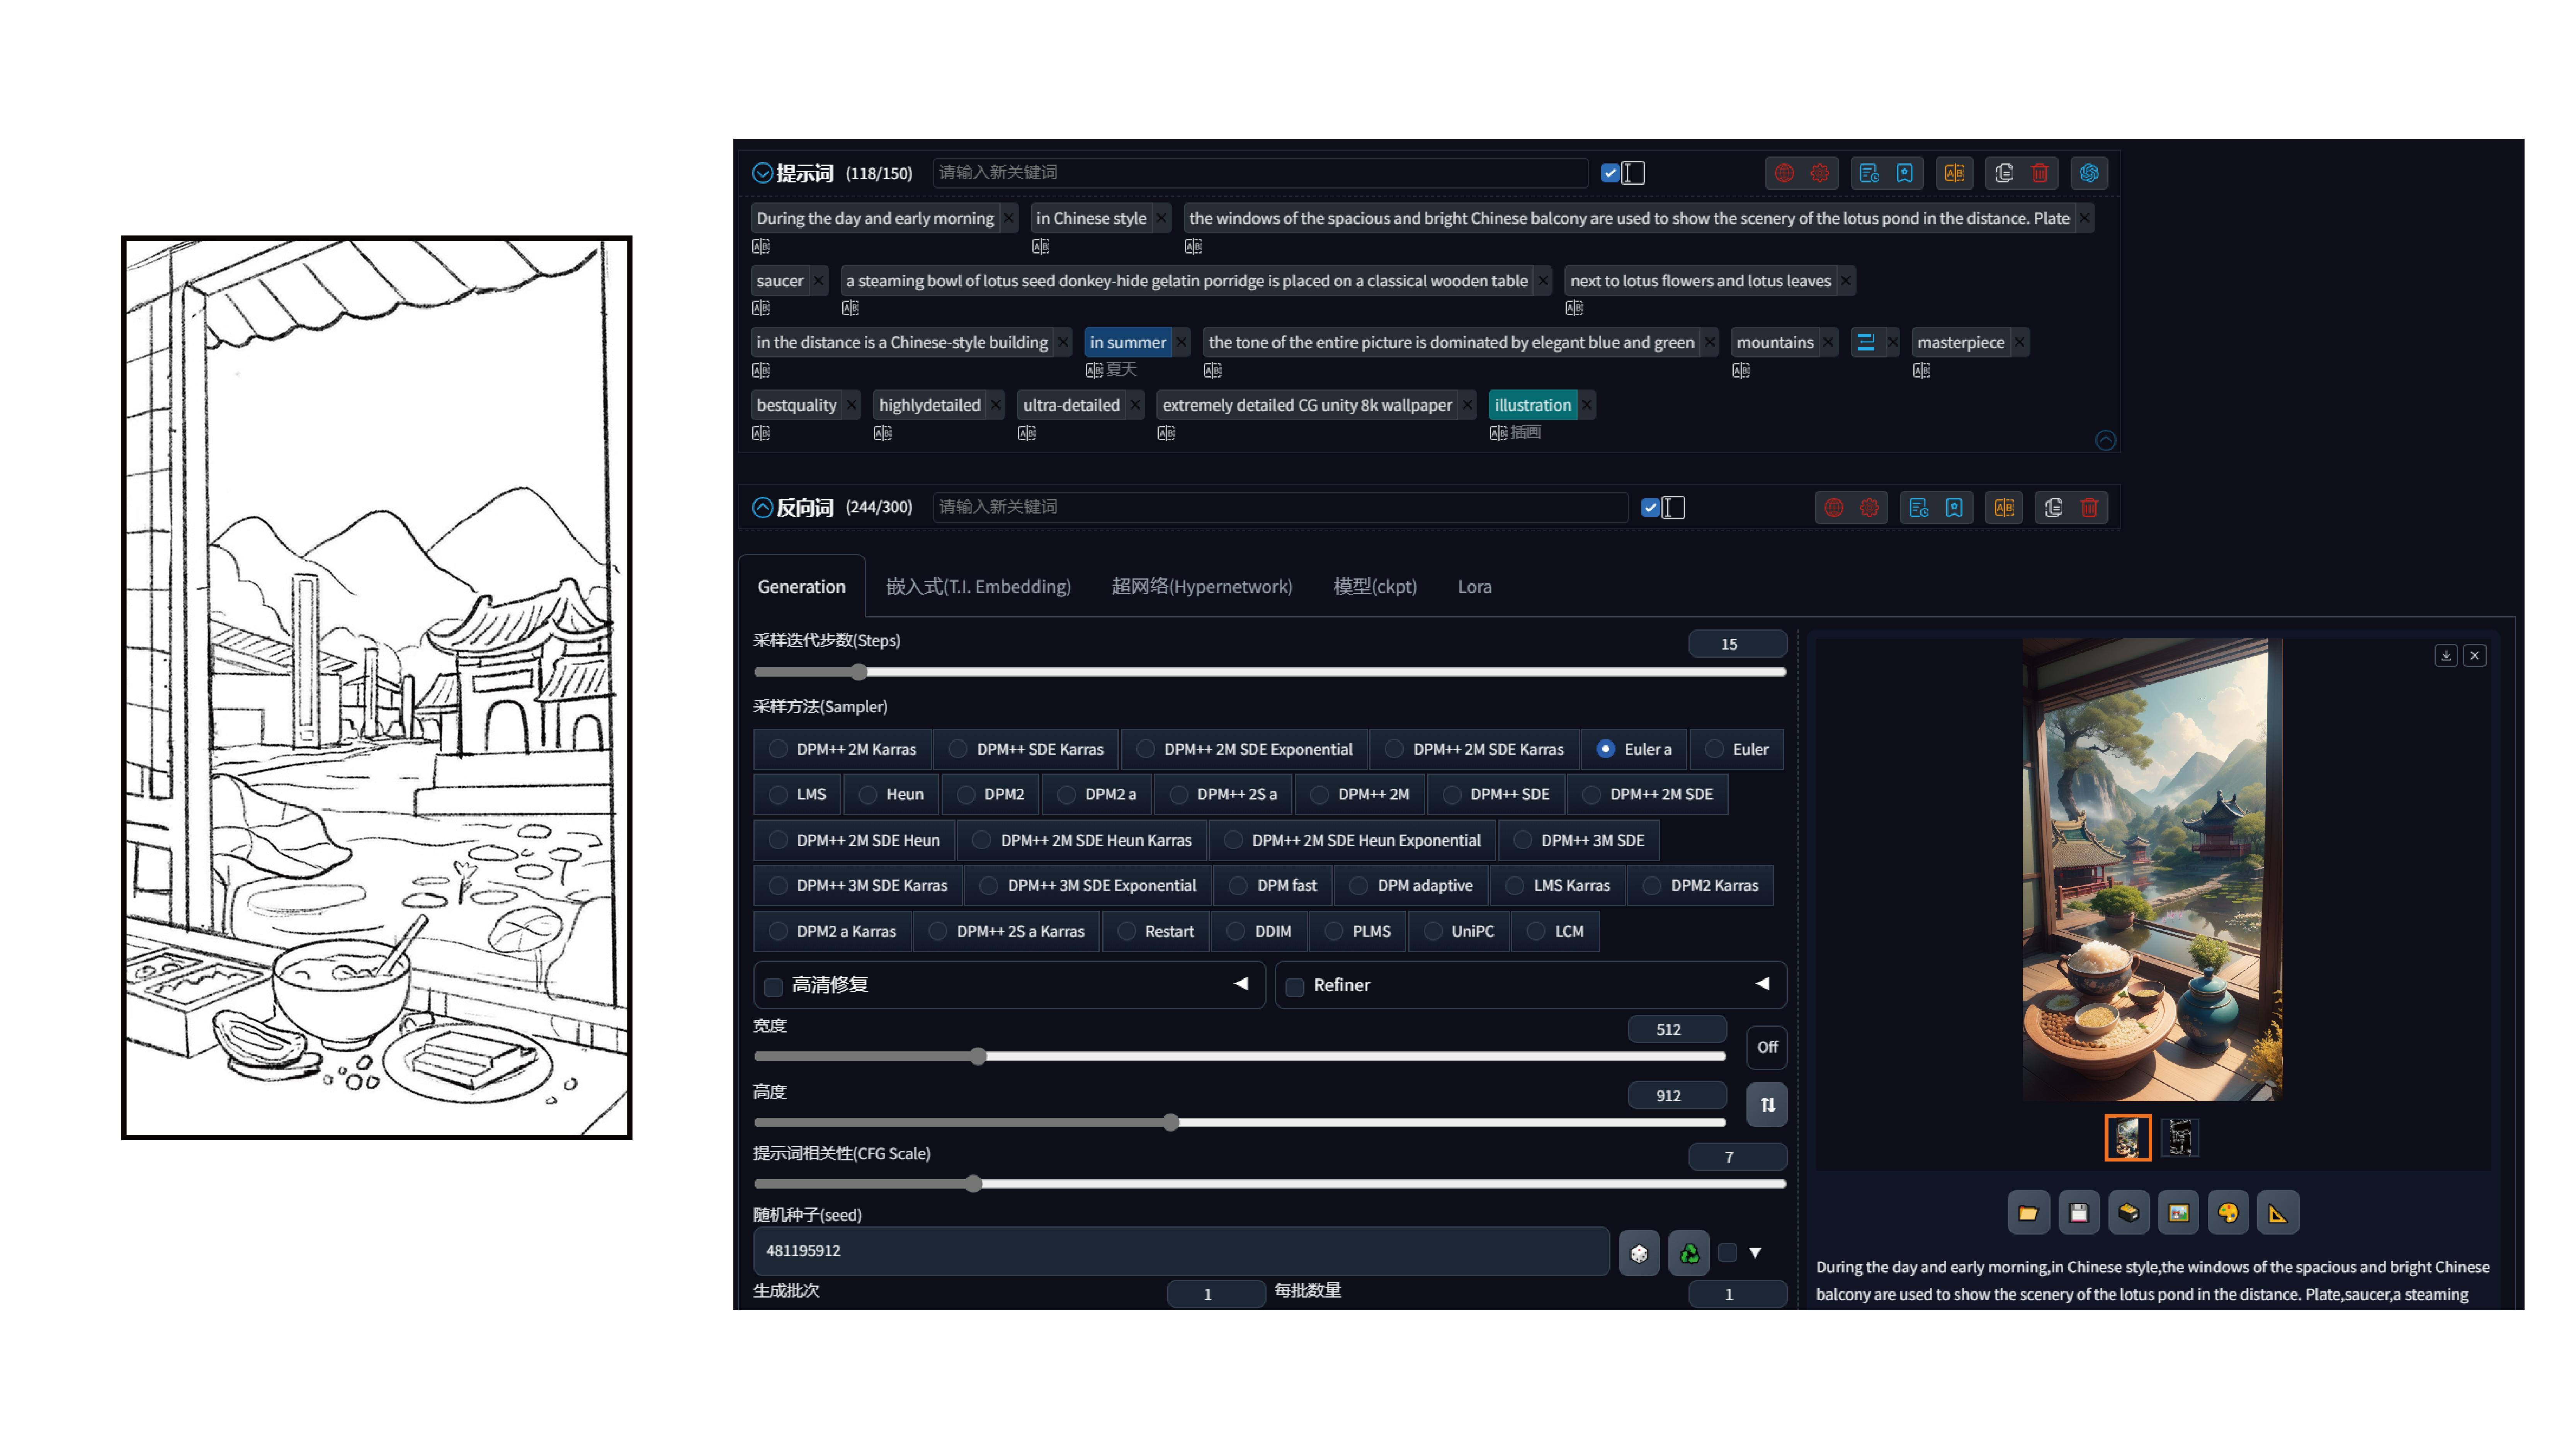Click the orange translate icon in 提示词 toolbar
The image size is (2576, 1449).
(x=1954, y=173)
